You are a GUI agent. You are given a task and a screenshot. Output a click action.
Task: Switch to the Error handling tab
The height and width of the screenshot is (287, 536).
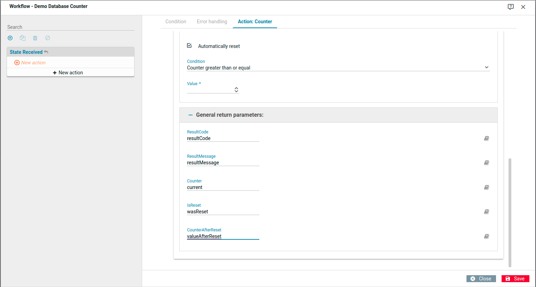(212, 22)
